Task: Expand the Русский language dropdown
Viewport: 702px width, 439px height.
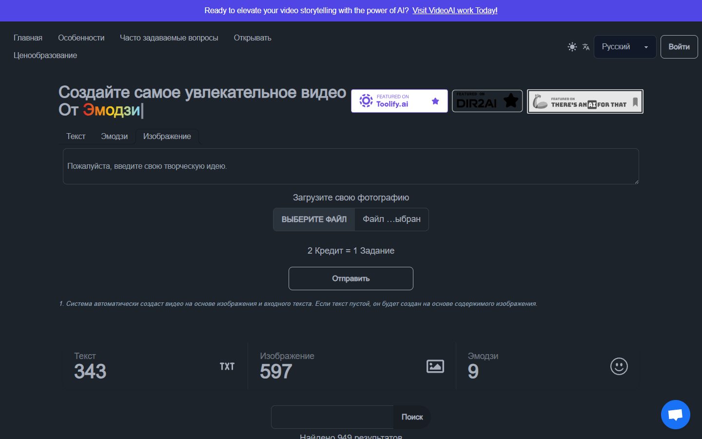Action: pos(625,47)
